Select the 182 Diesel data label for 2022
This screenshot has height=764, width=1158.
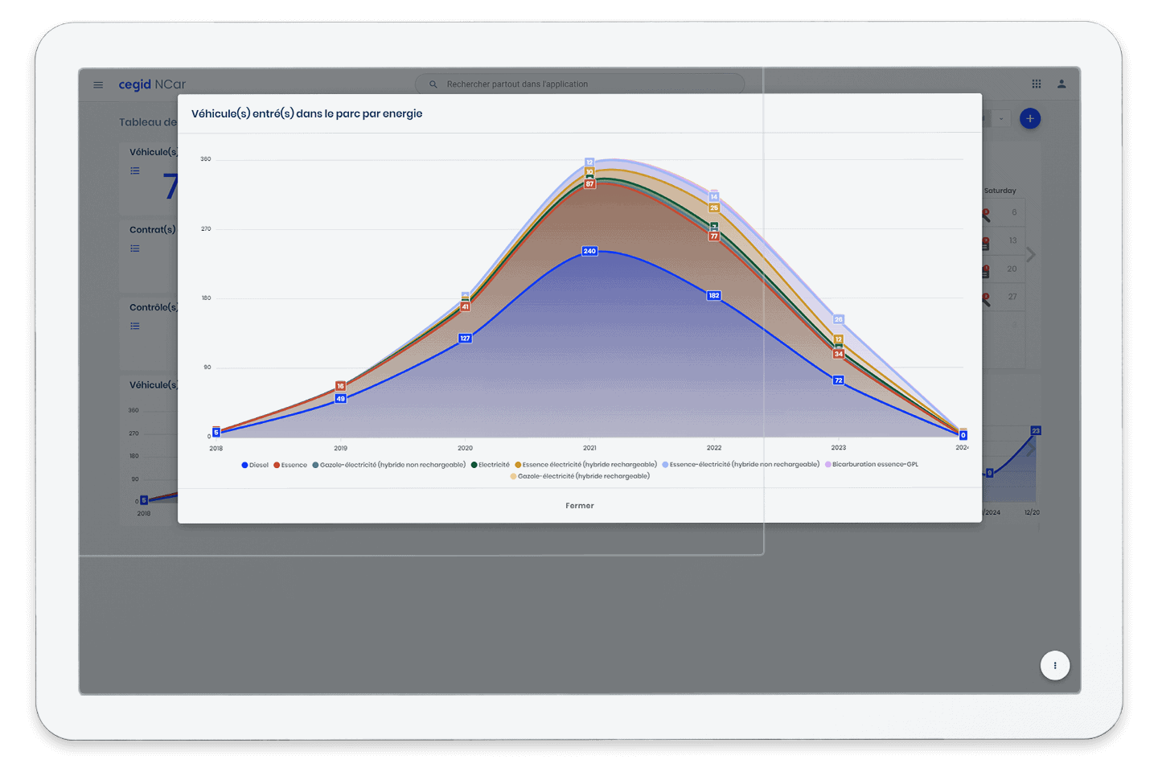713,295
